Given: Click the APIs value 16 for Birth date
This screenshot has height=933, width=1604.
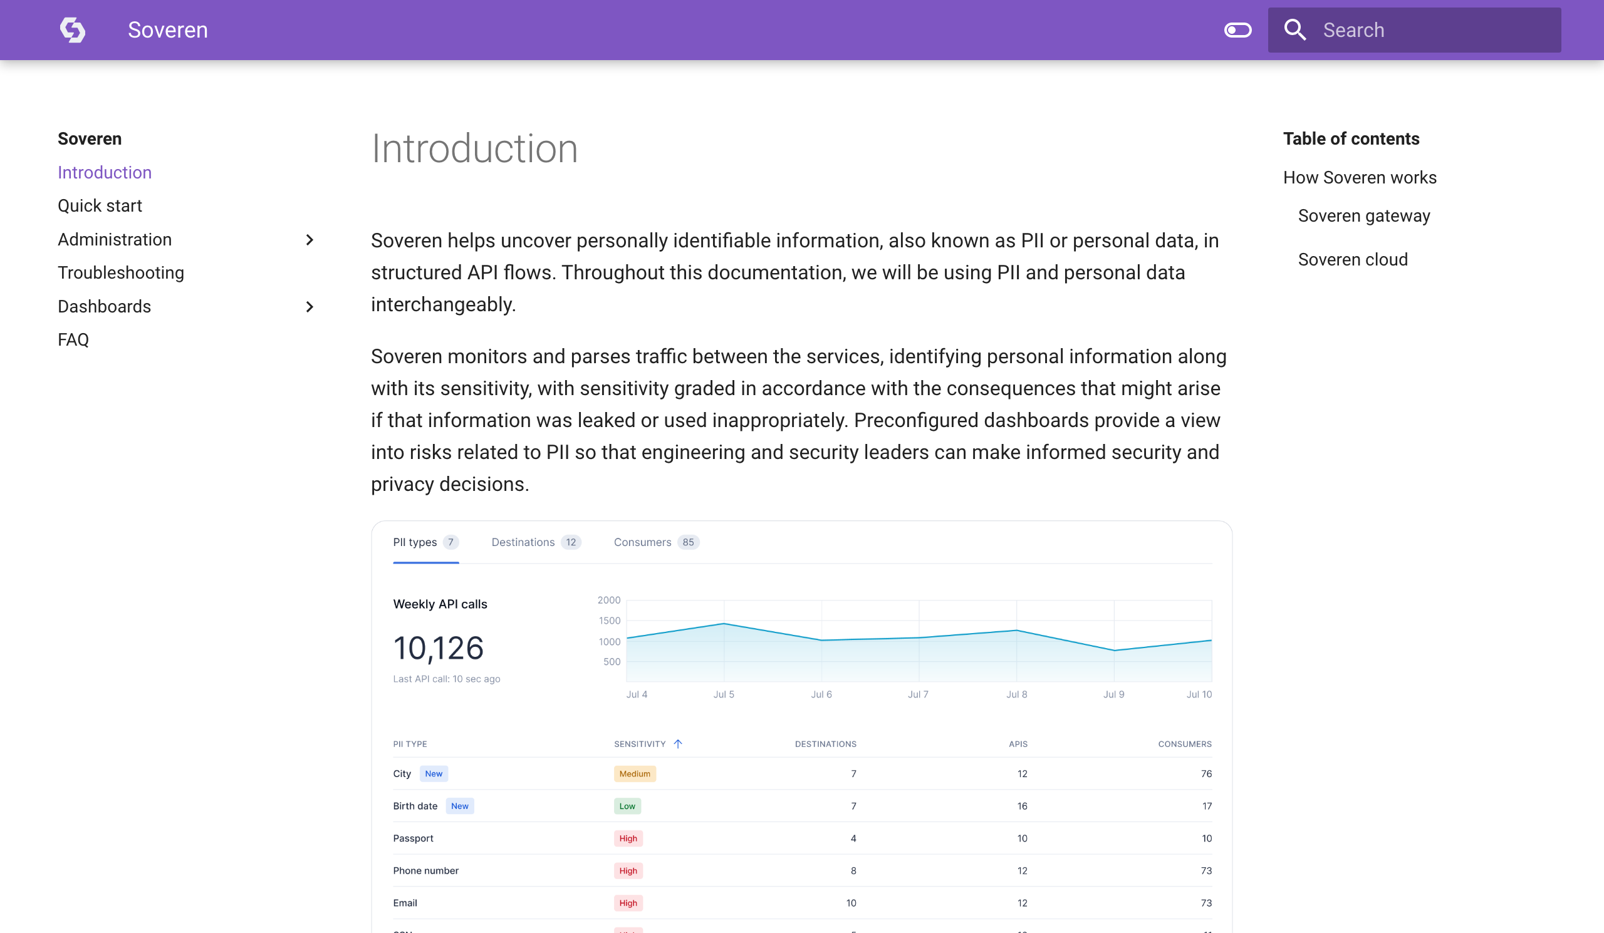Looking at the screenshot, I should [1022, 806].
